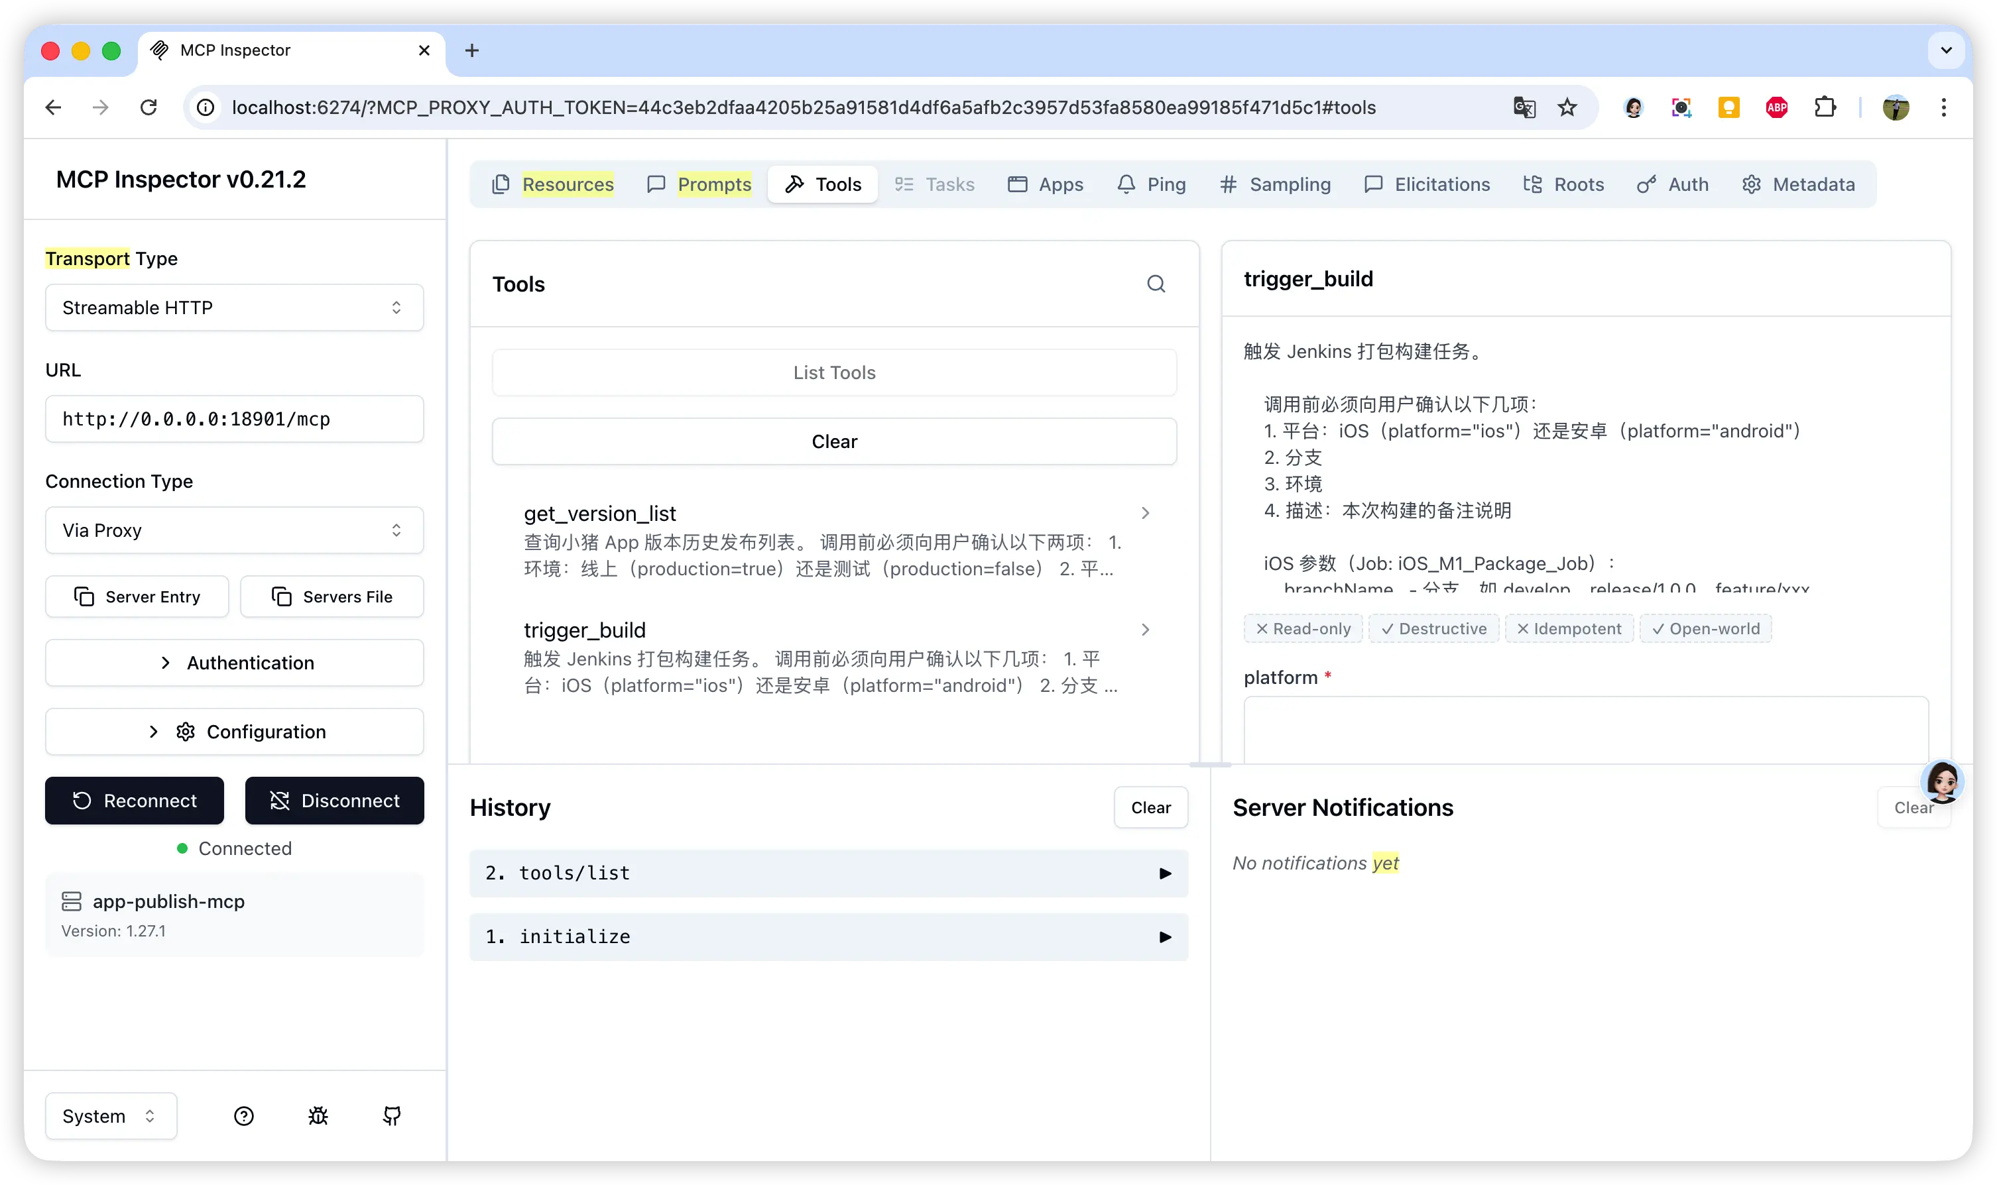Open the GitHub icon link
This screenshot has width=1997, height=1185.
(x=391, y=1115)
